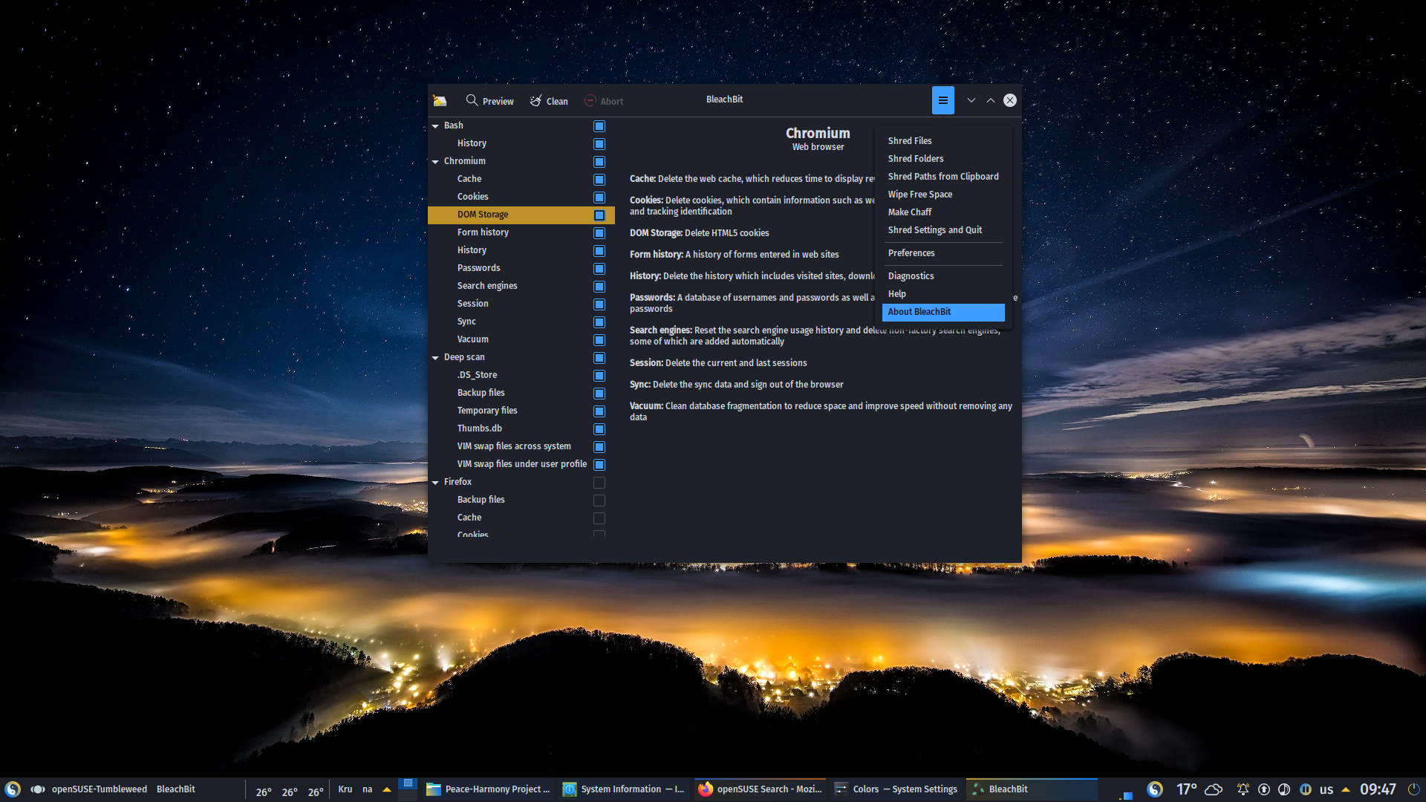Click the updates arrow tray icon
Viewport: 1426px width, 802px height.
(x=1263, y=789)
